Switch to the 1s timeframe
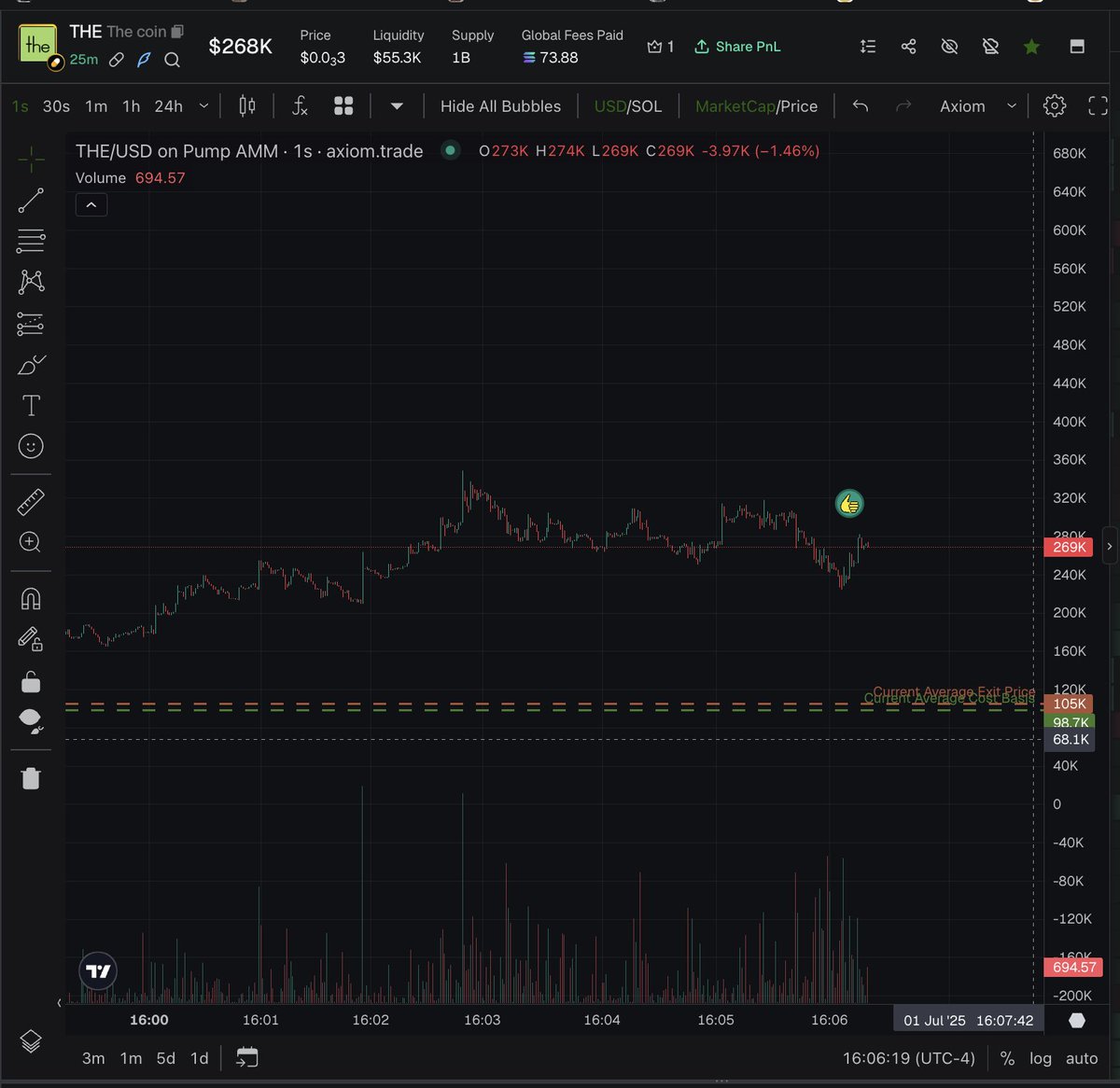This screenshot has width=1120, height=1088. 21,106
